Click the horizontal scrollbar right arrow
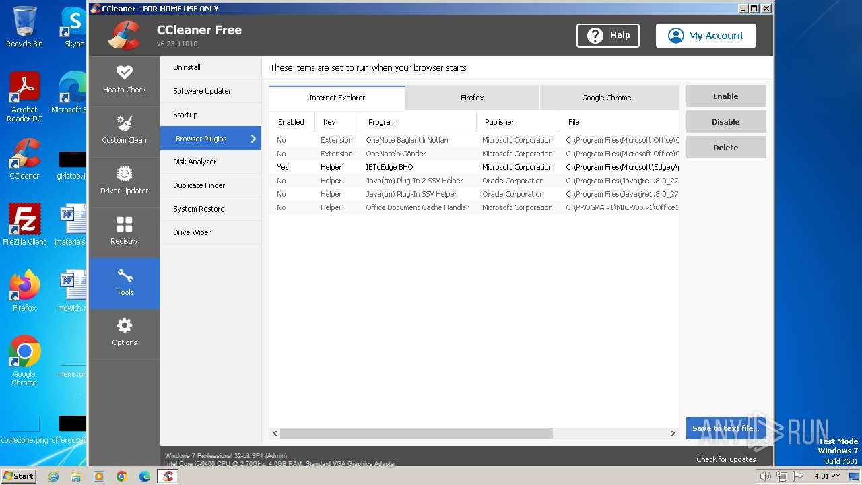862x485 pixels. click(673, 433)
